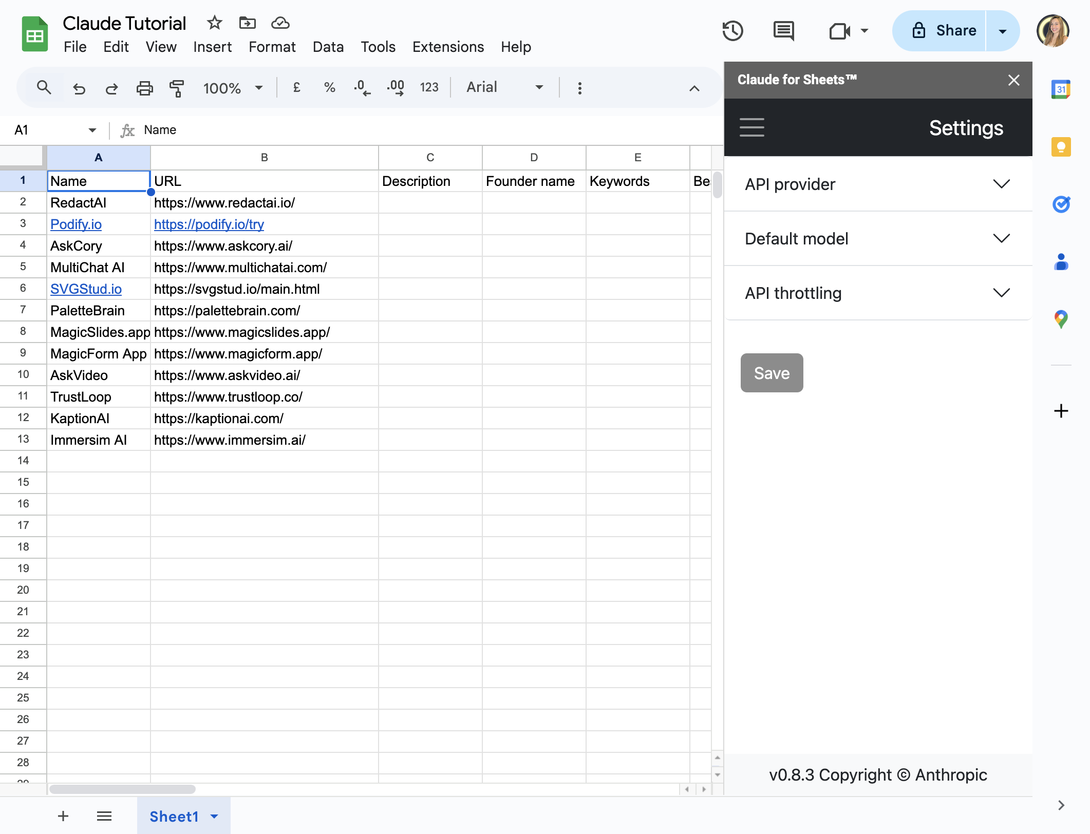The width and height of the screenshot is (1090, 834).
Task: Decrease decimal places
Action: pyautogui.click(x=362, y=88)
